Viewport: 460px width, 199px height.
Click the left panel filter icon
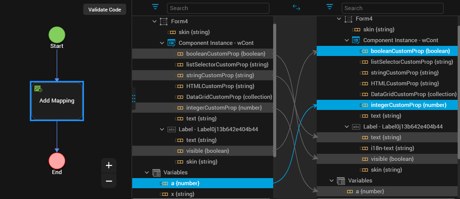155,7
